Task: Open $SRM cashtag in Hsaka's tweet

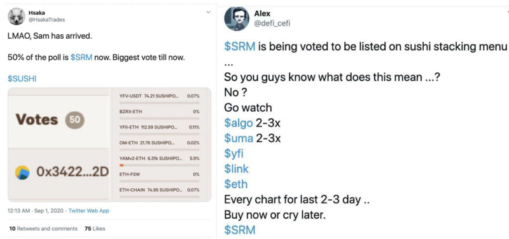Action: click(81, 58)
